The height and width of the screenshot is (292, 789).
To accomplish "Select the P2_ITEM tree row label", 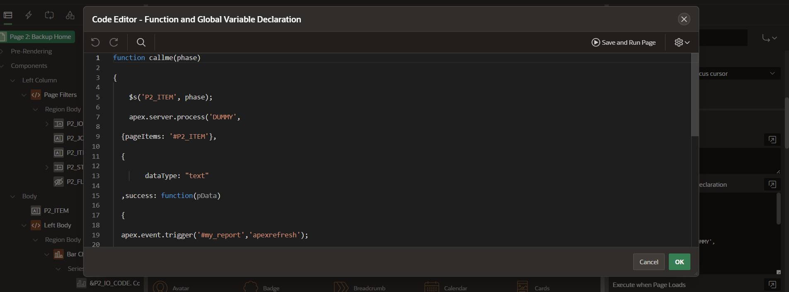I will pyautogui.click(x=56, y=211).
